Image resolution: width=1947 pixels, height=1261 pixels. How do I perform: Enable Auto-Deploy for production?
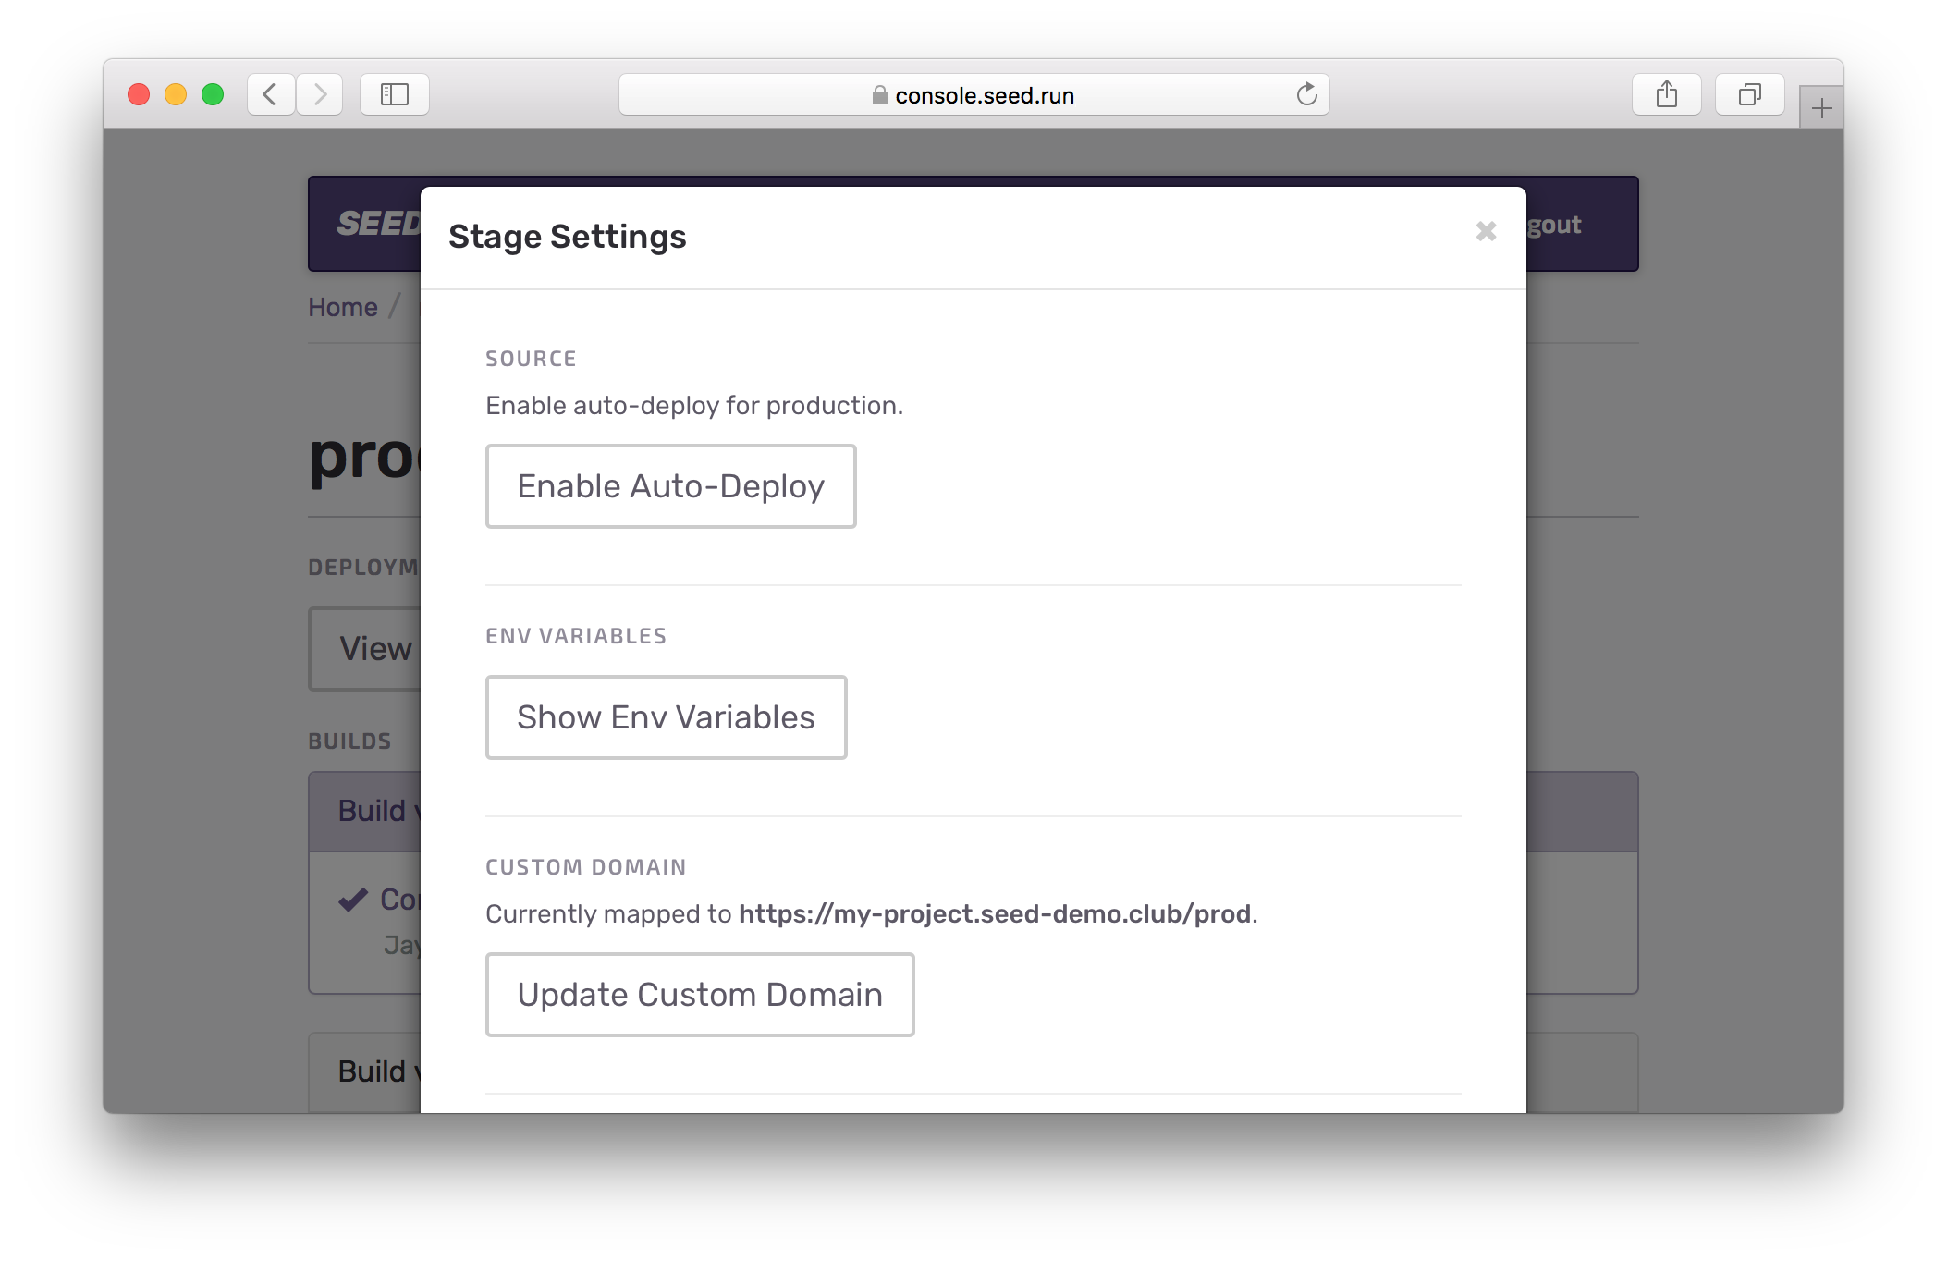coord(670,485)
